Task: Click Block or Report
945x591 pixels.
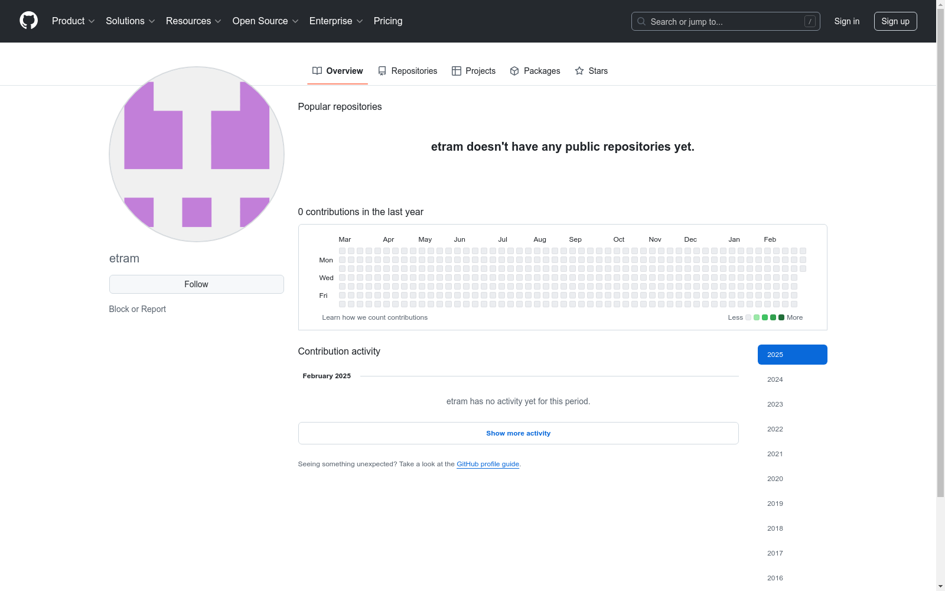Action: pos(138,309)
